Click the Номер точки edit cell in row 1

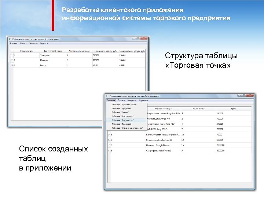[x=26, y=55]
